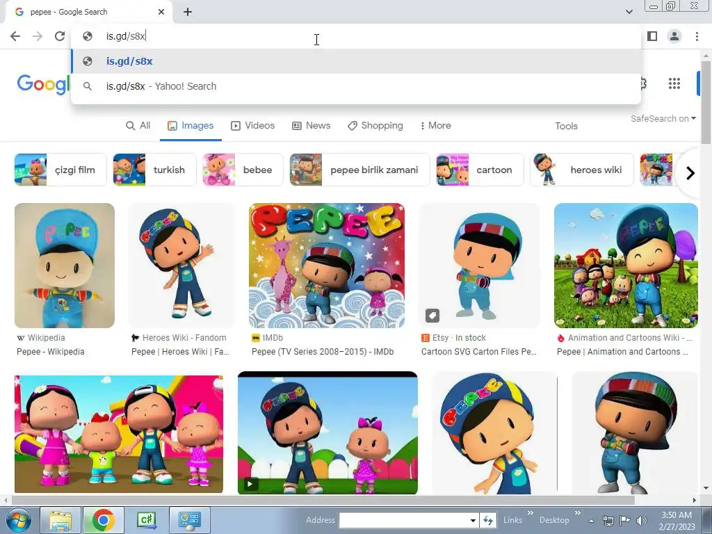Open a new tab with plus button
The height and width of the screenshot is (534, 712).
click(x=188, y=12)
